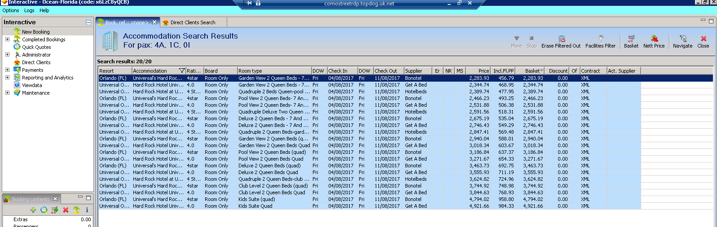Click the greyed-out More arrow icon
This screenshot has width=717, height=227.
517,39
